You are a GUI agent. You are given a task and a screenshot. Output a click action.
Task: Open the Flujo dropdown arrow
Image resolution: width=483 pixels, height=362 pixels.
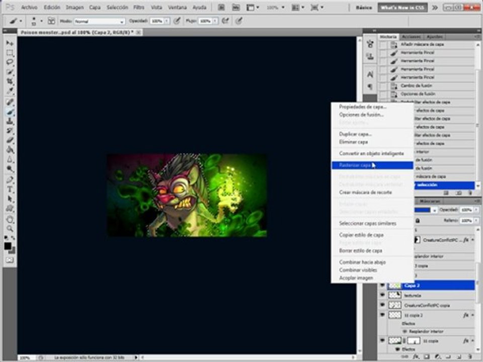(x=215, y=21)
